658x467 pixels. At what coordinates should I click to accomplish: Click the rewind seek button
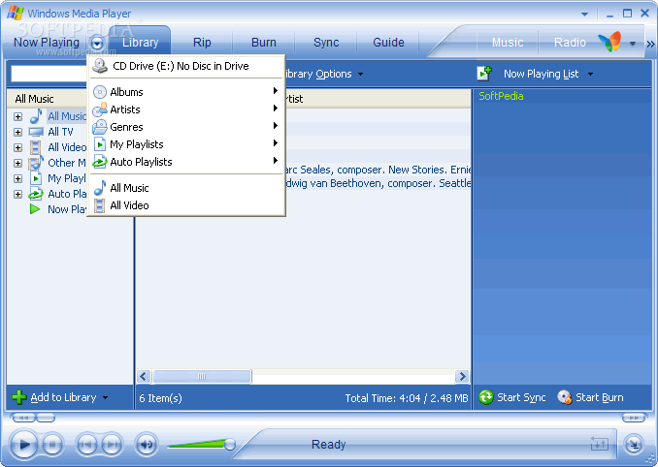24,418
